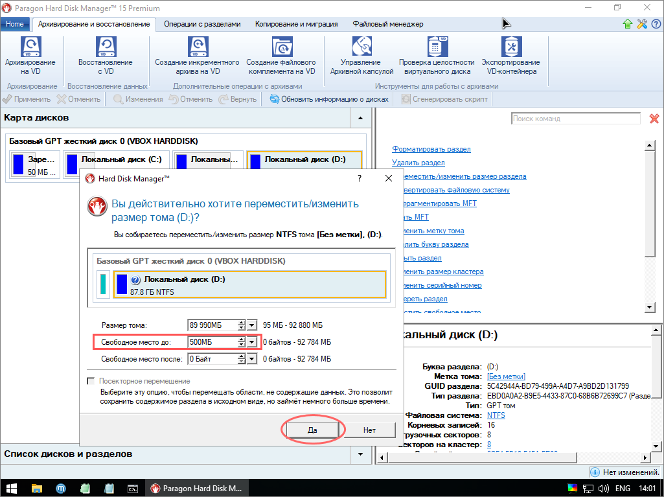Launch Восстановление с VD wizard
Image resolution: width=664 pixels, height=497 pixels.
[106, 56]
